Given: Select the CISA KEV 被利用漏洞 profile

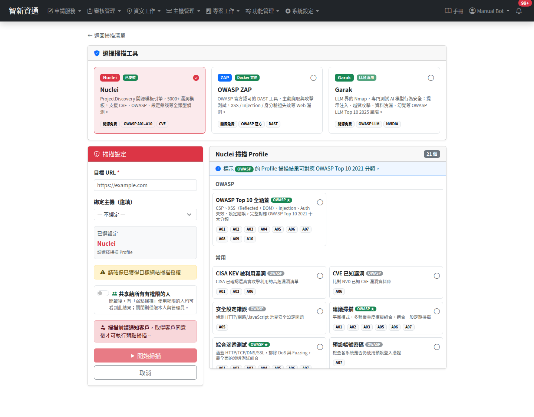Looking at the screenshot, I should (320, 276).
